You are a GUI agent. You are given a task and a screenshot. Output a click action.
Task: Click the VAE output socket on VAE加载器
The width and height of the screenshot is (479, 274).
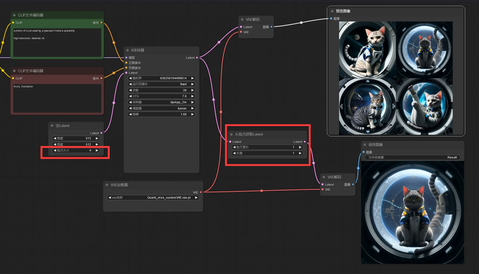pos(201,192)
